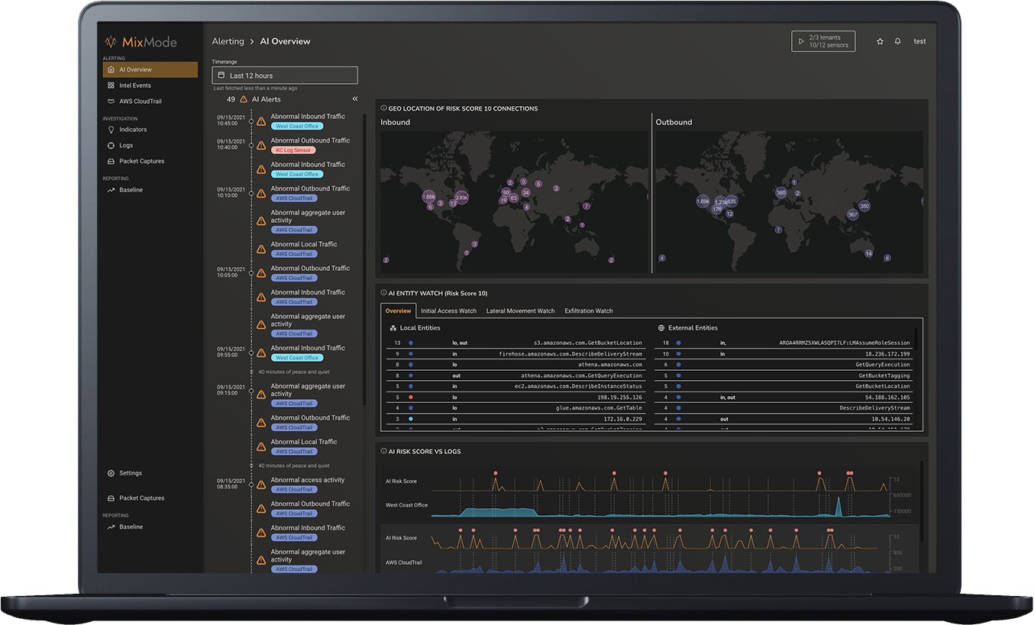
Task: Open the test user menu
Action: point(919,41)
